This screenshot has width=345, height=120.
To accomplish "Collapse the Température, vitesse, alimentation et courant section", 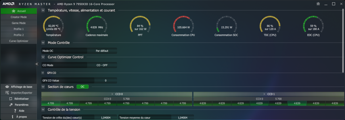I will coord(43,10).
